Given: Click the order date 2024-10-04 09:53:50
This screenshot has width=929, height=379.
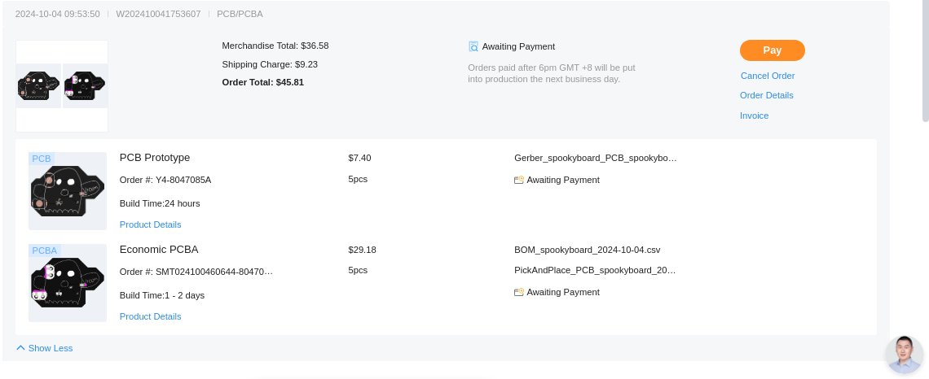Looking at the screenshot, I should pos(58,14).
